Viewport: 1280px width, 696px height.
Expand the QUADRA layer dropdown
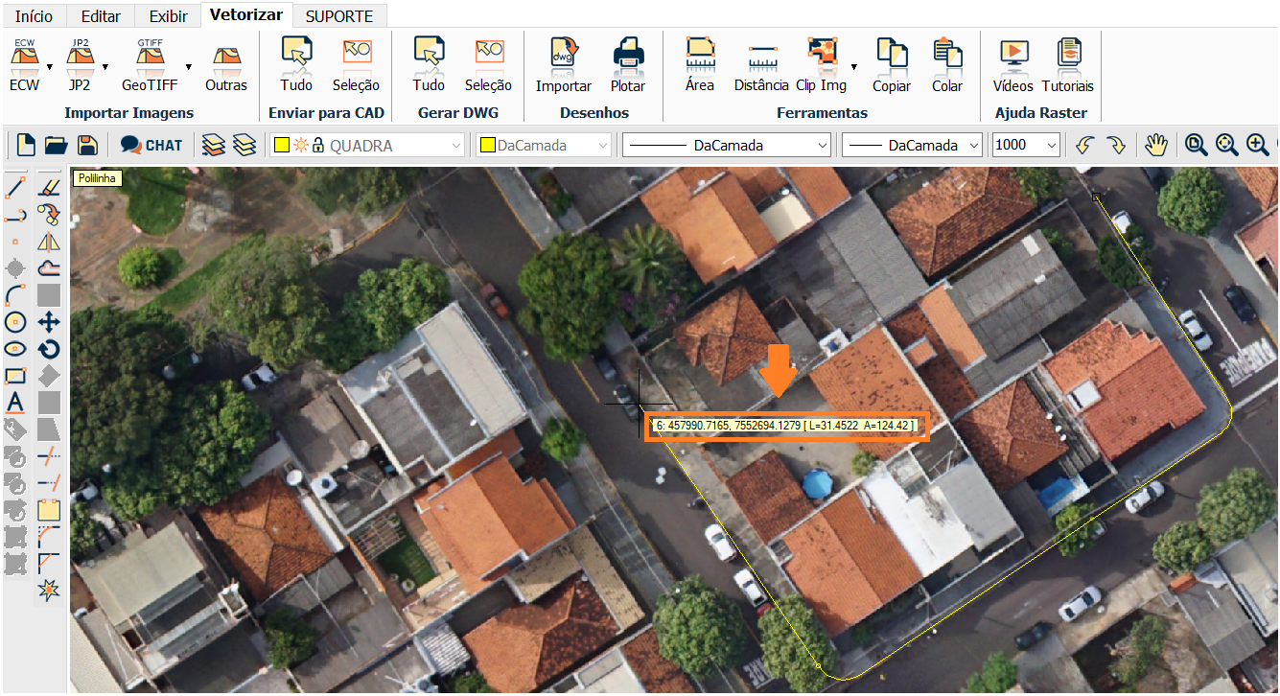456,146
